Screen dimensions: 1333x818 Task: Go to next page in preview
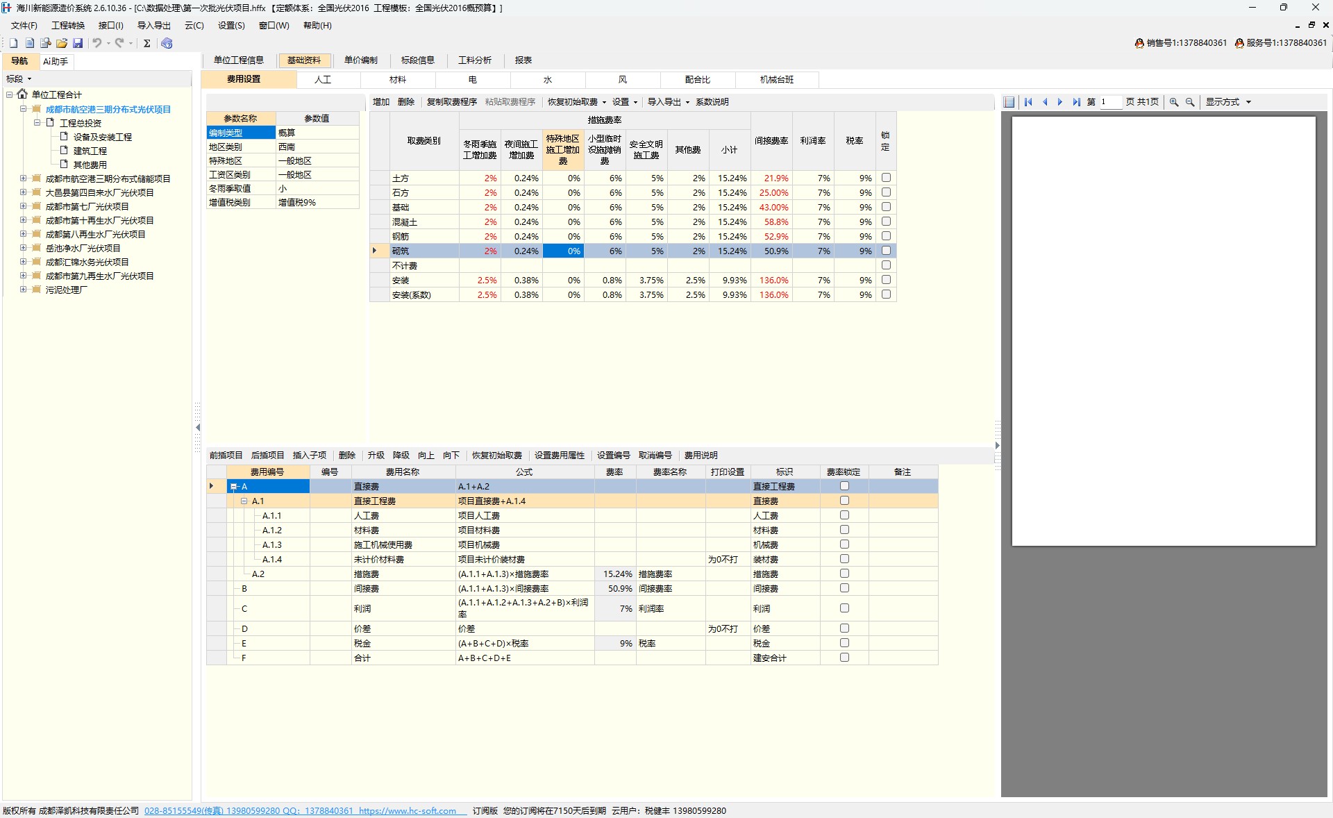(1060, 102)
